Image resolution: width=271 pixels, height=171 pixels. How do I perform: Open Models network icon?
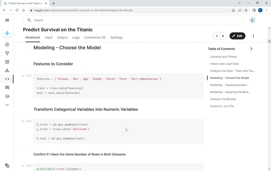(x=7, y=70)
